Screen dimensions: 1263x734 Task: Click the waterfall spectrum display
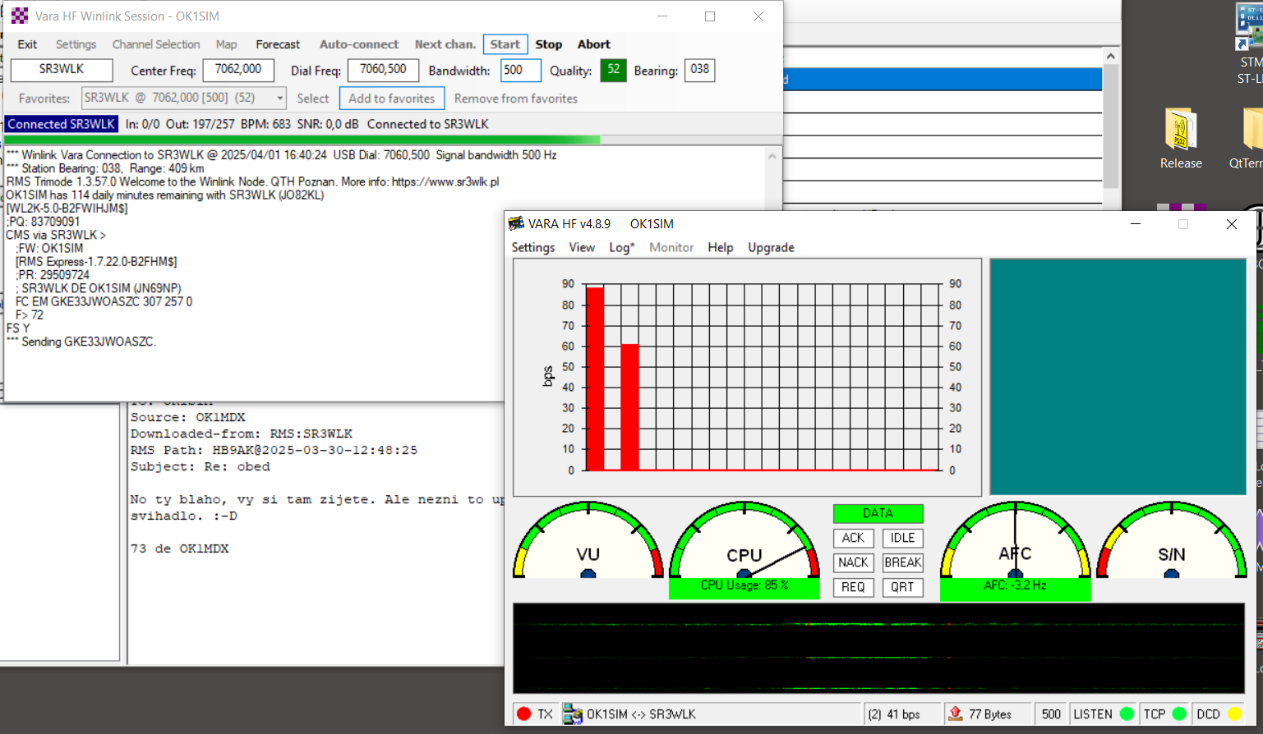pyautogui.click(x=878, y=649)
